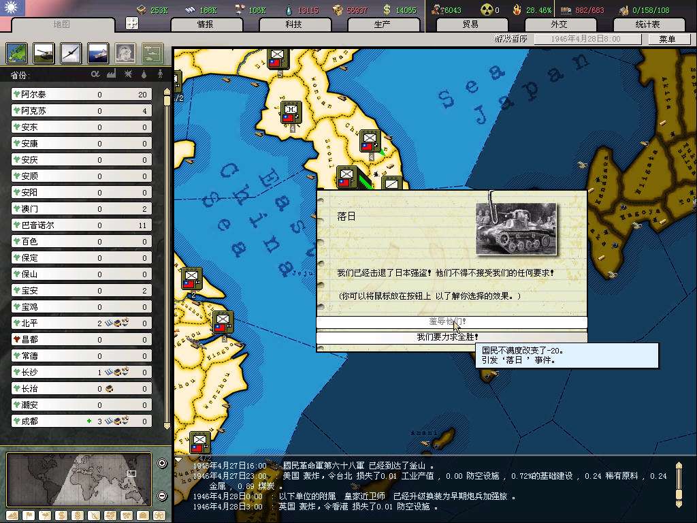
Task: Open the 科技 technology tab
Action: tap(294, 25)
